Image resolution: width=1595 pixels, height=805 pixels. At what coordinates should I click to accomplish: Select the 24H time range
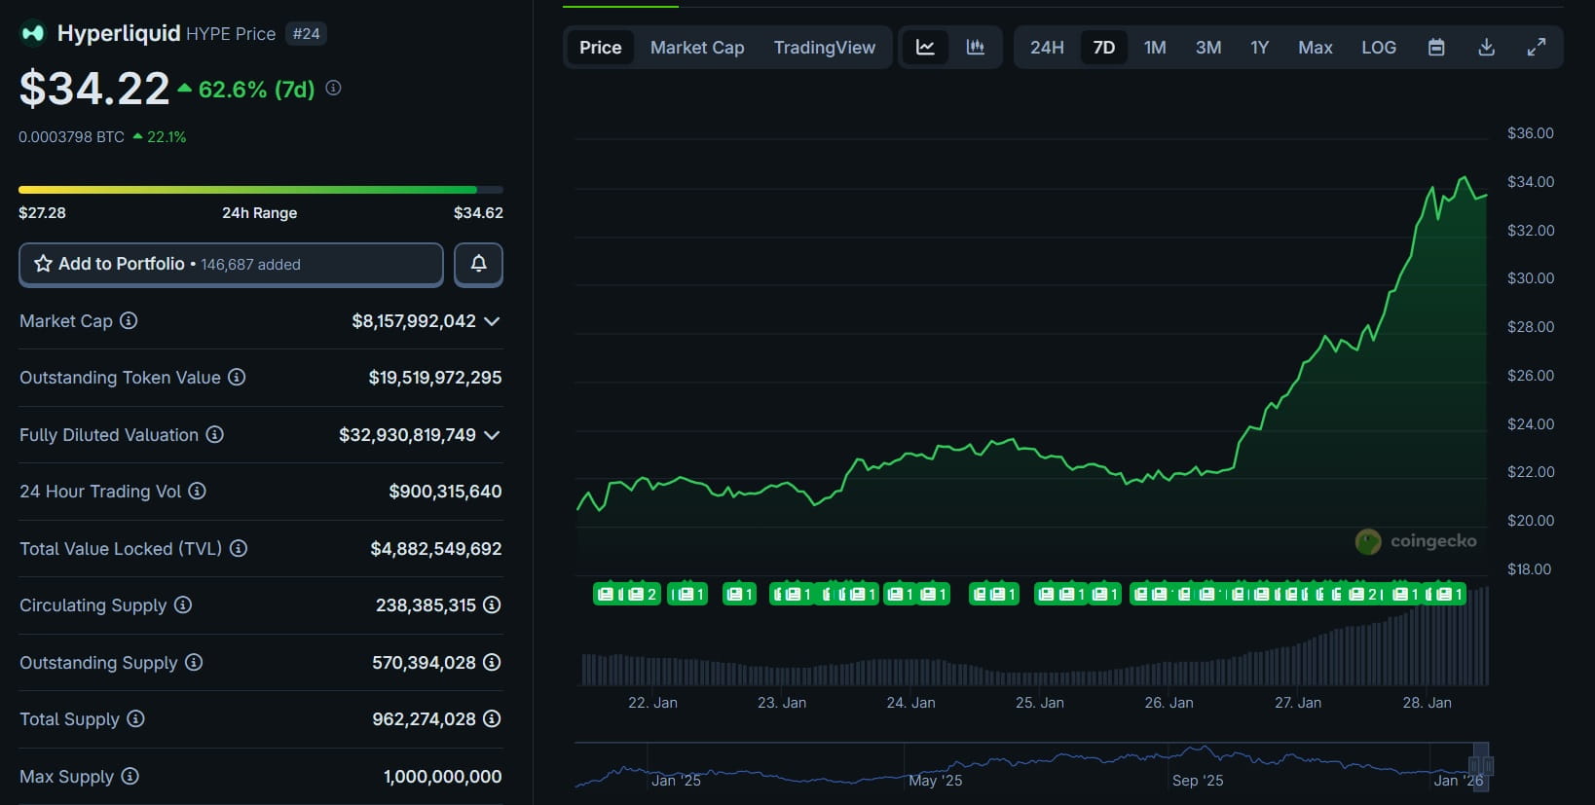point(1047,48)
